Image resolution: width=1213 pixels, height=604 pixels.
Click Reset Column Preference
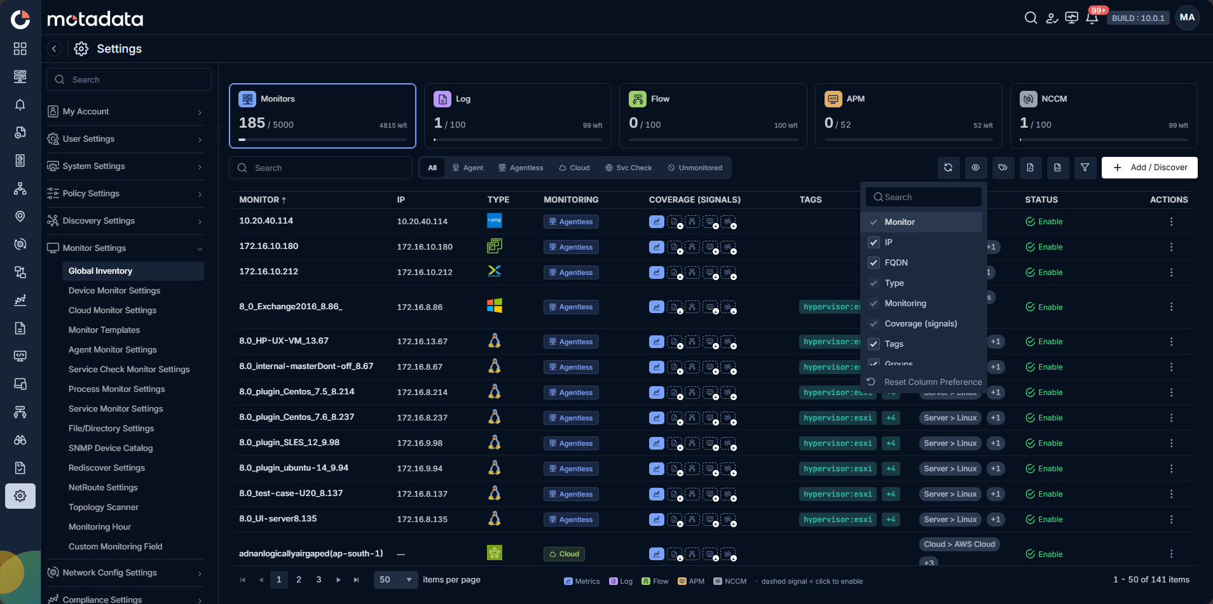tap(926, 382)
